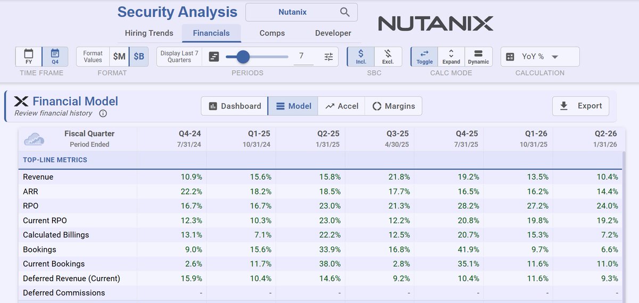Open the Comps tab
This screenshot has height=303, width=639.
pos(272,33)
